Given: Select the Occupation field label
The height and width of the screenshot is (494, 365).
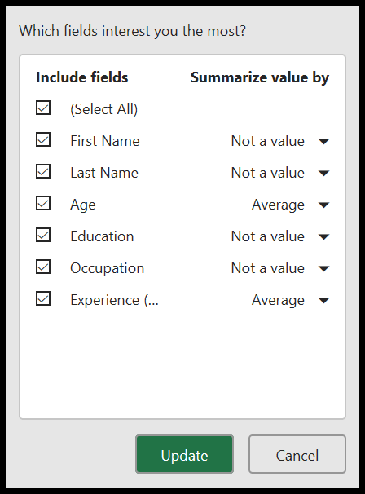Looking at the screenshot, I should [x=107, y=268].
